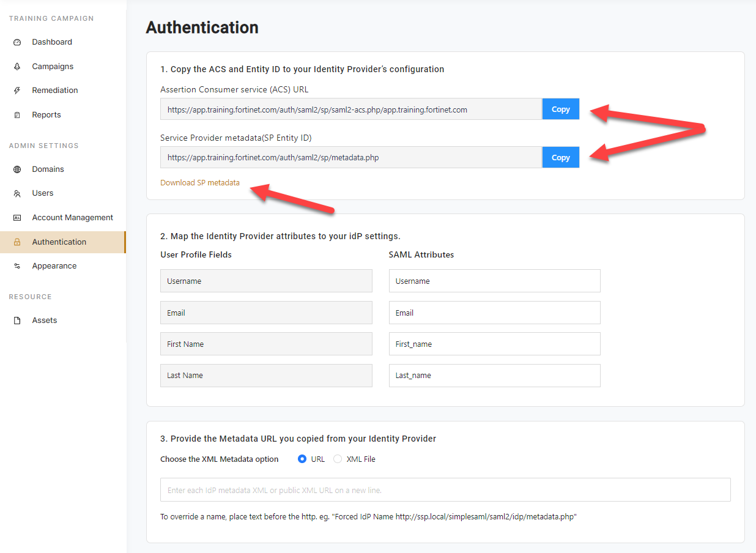Select the Assets document icon
The height and width of the screenshot is (553, 756).
(18, 320)
